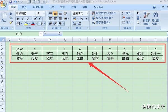
Task: Save the workbook via quick access icon
Action: [x=11, y=2]
